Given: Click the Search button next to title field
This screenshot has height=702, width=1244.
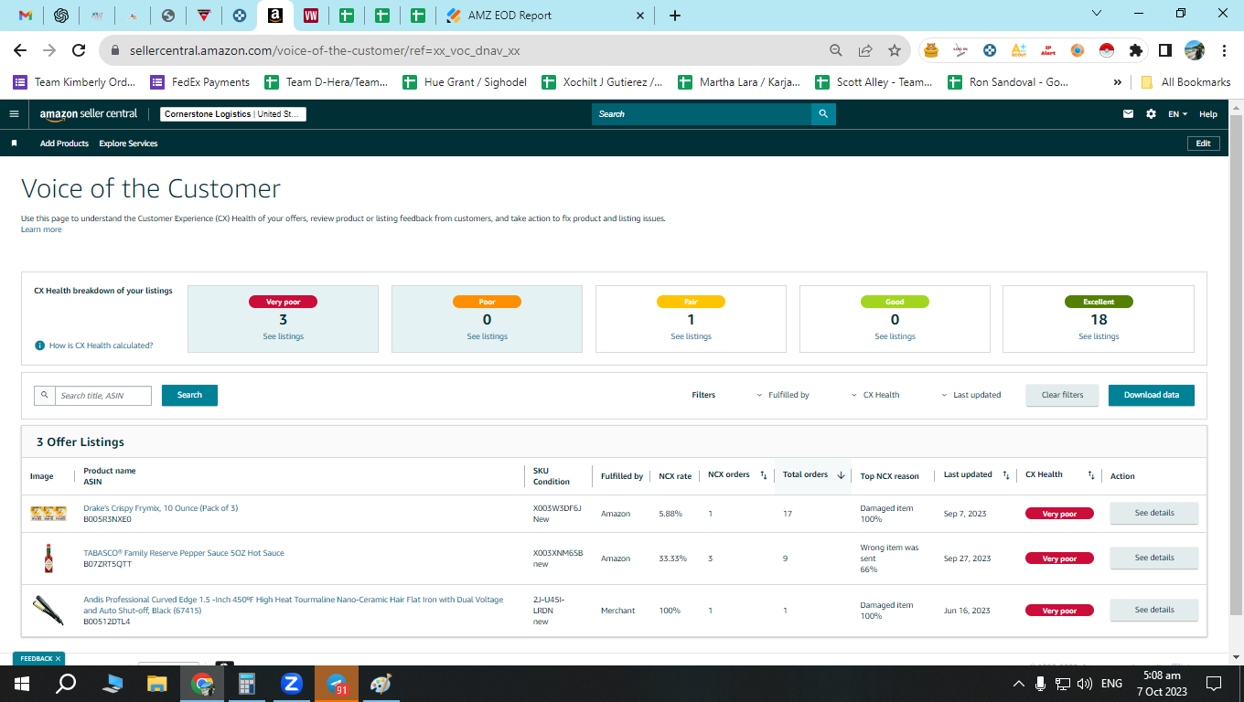Looking at the screenshot, I should (189, 395).
